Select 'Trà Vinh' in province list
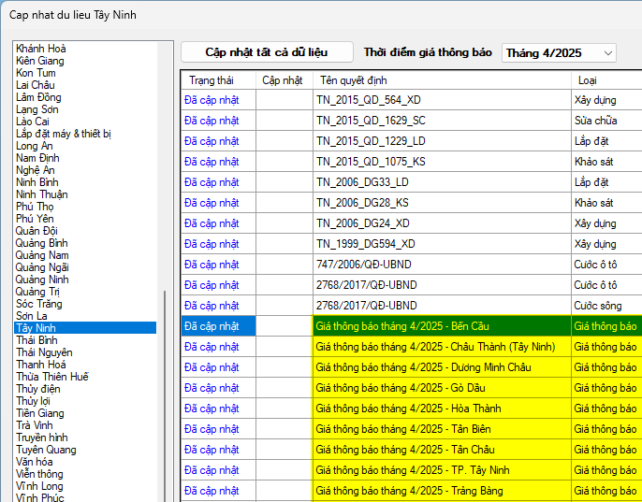Image resolution: width=642 pixels, height=502 pixels. coord(85,425)
